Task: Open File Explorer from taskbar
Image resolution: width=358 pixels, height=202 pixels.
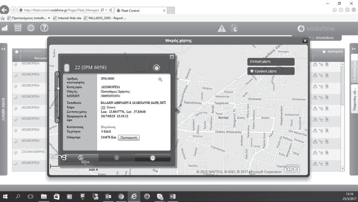Action: [x=44, y=196]
